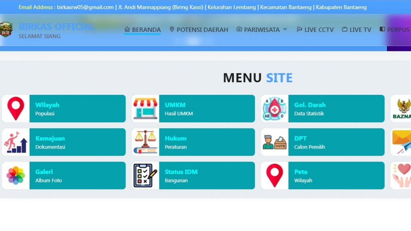411x231 pixels.
Task: Click the camera icon beside Pariwisata
Action: 239,29
